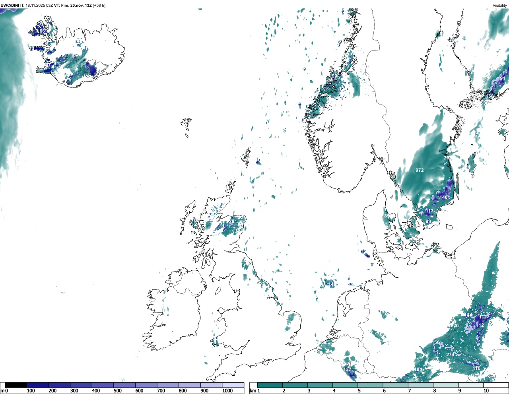Click the 'IT: 18.11.2025 03Z' initial time text
The image size is (509, 394).
coord(37,6)
